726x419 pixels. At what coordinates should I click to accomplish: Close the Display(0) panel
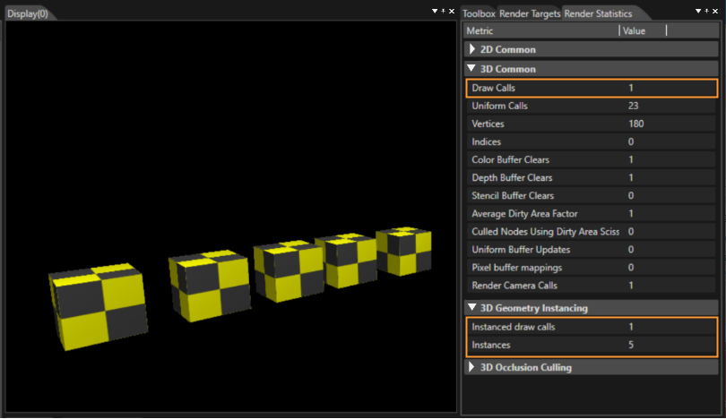pos(452,11)
